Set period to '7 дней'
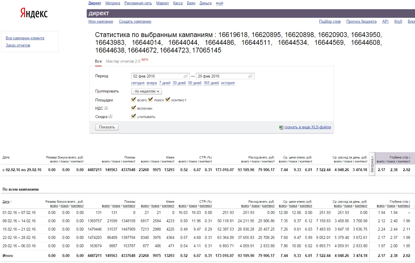This screenshot has height=263, width=415. tap(165, 83)
